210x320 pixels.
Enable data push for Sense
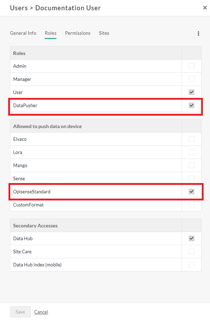click(191, 178)
